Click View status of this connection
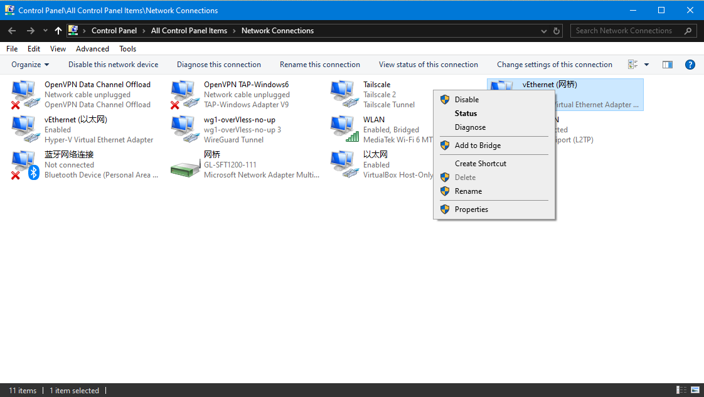Image resolution: width=704 pixels, height=397 pixels. [x=429, y=65]
